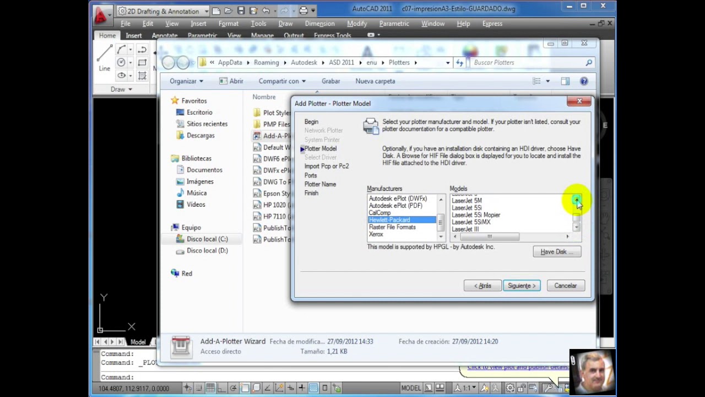Expand the Draw panel flyout
Screen dimensions: 705x397
pyautogui.click(x=122, y=89)
